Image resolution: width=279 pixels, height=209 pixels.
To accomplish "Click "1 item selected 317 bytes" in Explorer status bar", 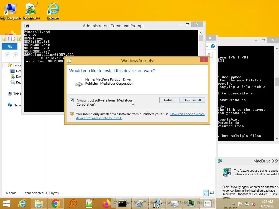I will point(40,193).
